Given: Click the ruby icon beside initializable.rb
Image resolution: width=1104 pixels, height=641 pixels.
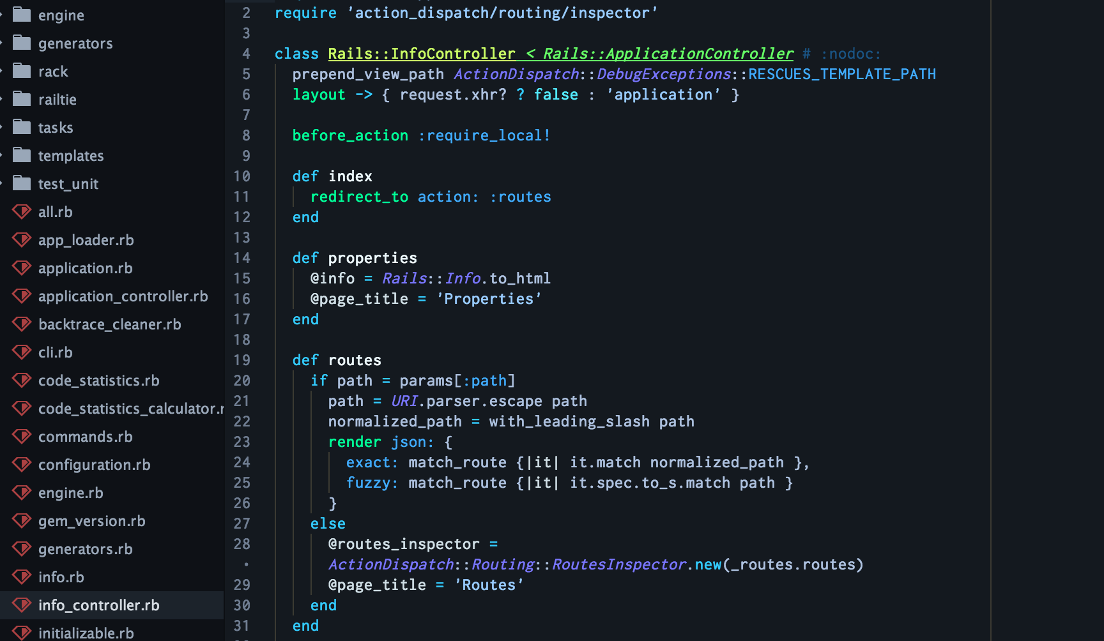Looking at the screenshot, I should (x=22, y=633).
